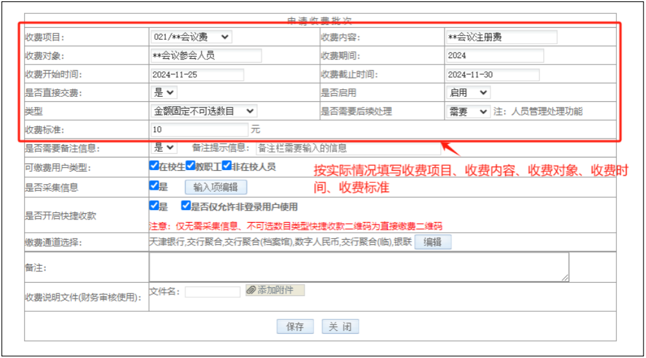Click the 收费标准 amount input field
Viewport: 646px width, 358px height.
point(198,129)
